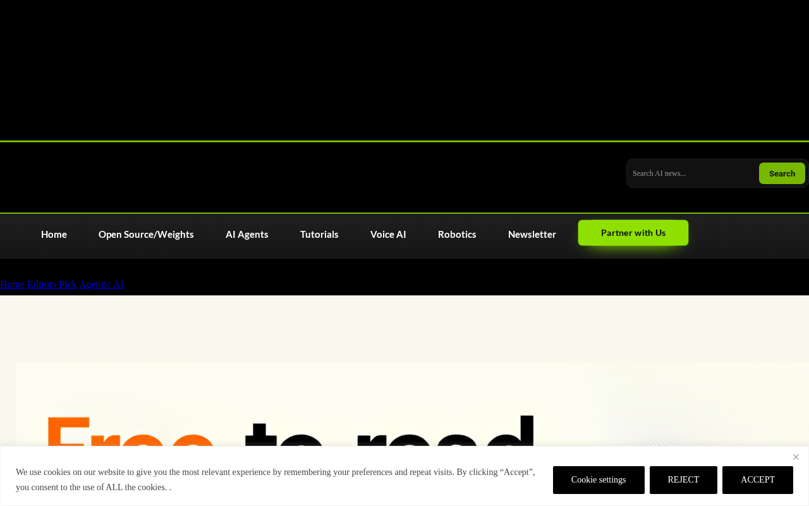Open the Newsletter menu item
This screenshot has width=809, height=506.
click(532, 234)
